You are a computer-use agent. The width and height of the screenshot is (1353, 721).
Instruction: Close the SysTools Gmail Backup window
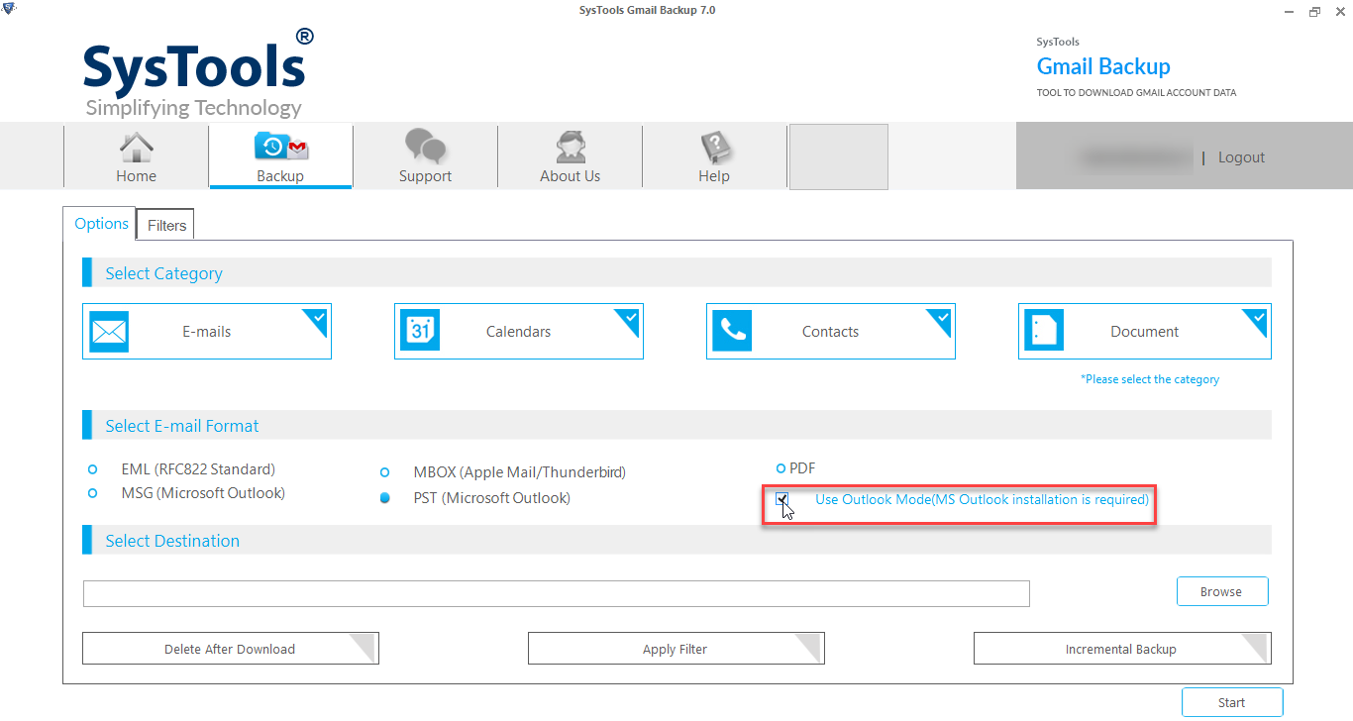(x=1339, y=11)
